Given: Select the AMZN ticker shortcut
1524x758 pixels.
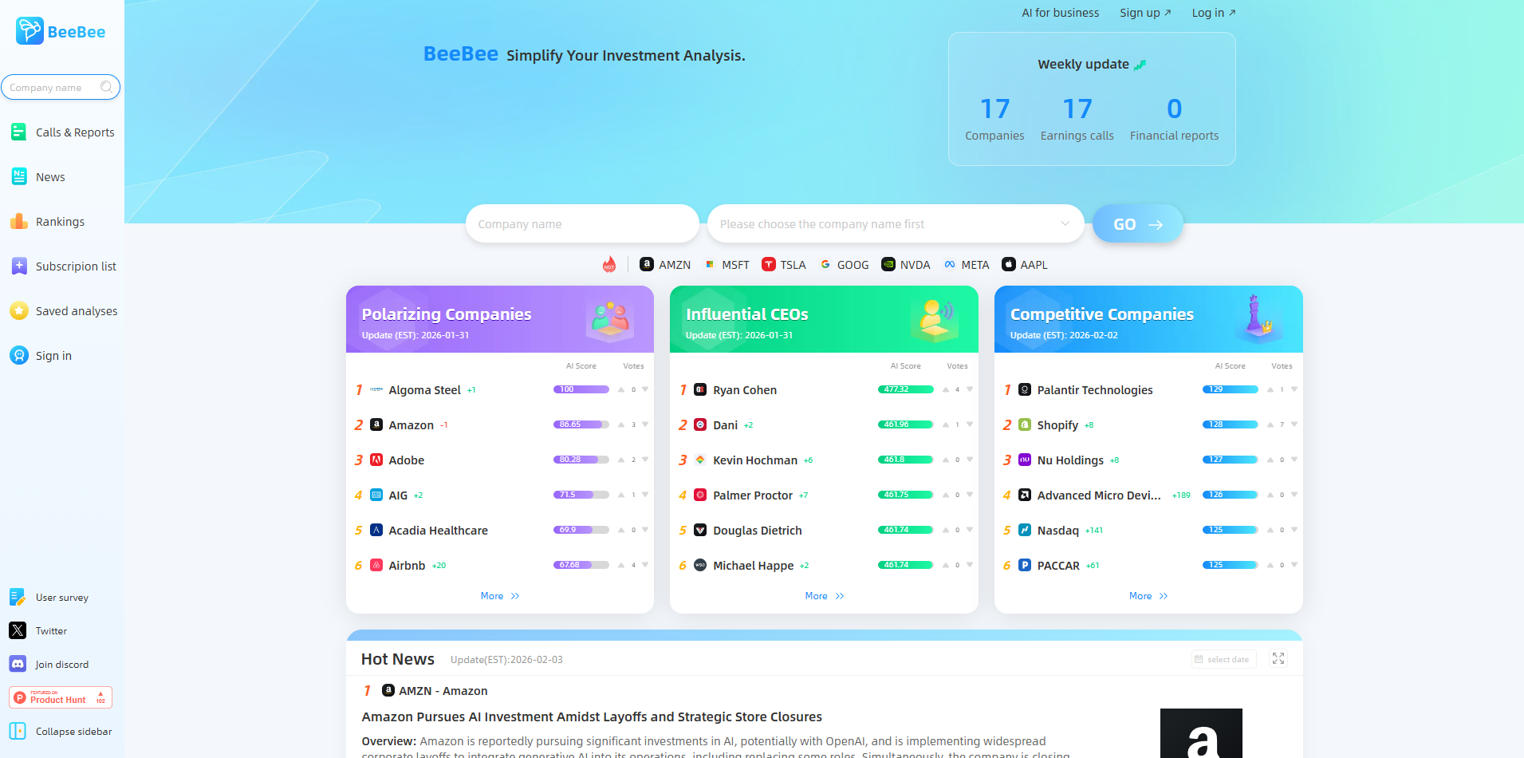Looking at the screenshot, I should 665,264.
